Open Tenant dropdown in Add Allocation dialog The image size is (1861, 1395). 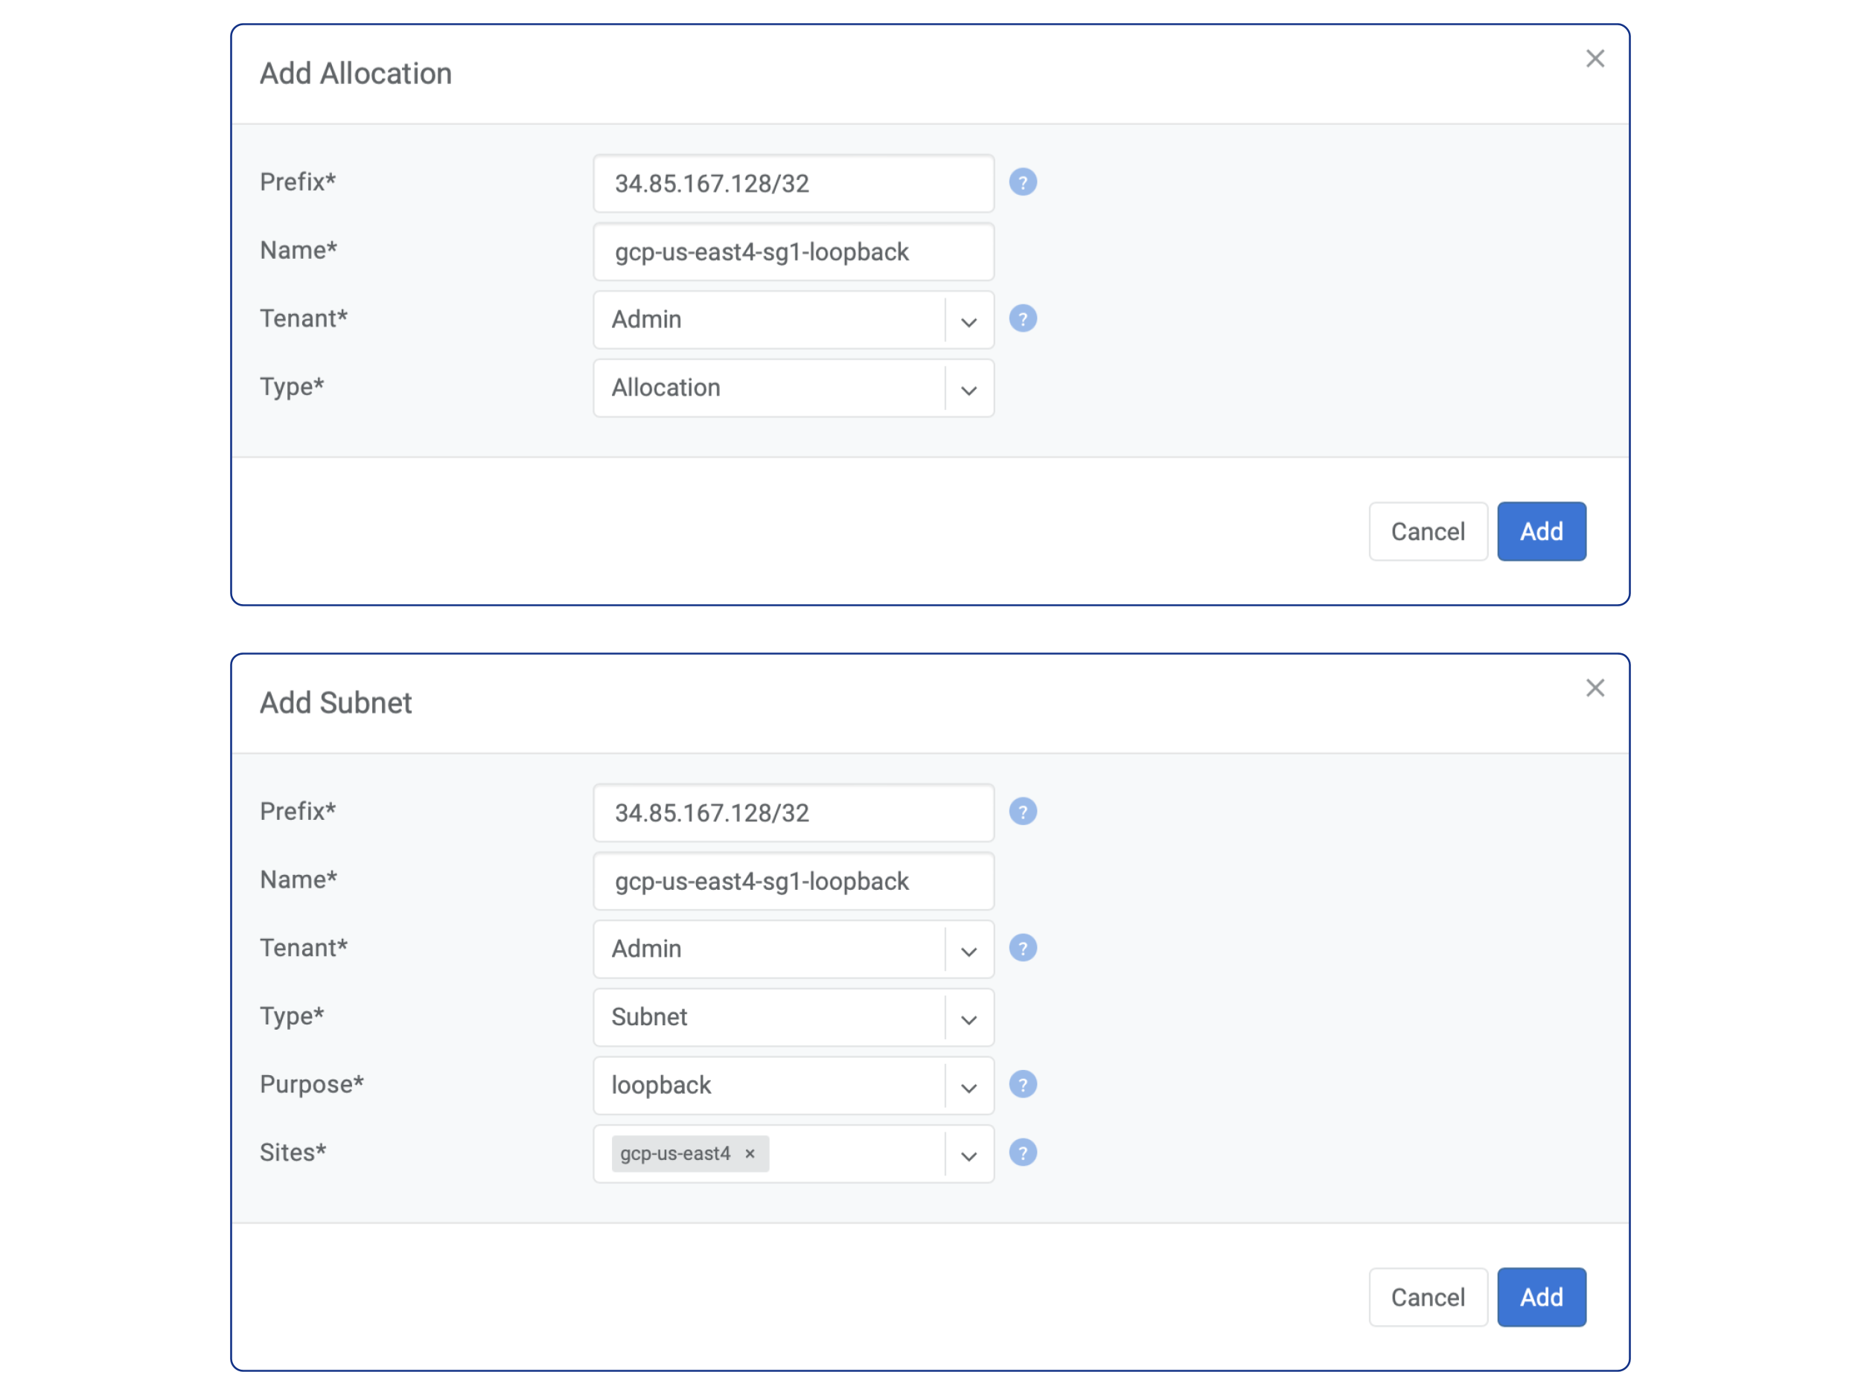[x=968, y=321]
